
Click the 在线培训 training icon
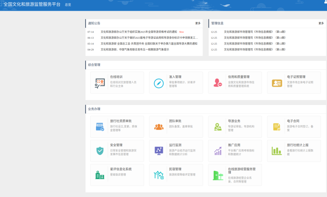(100, 83)
